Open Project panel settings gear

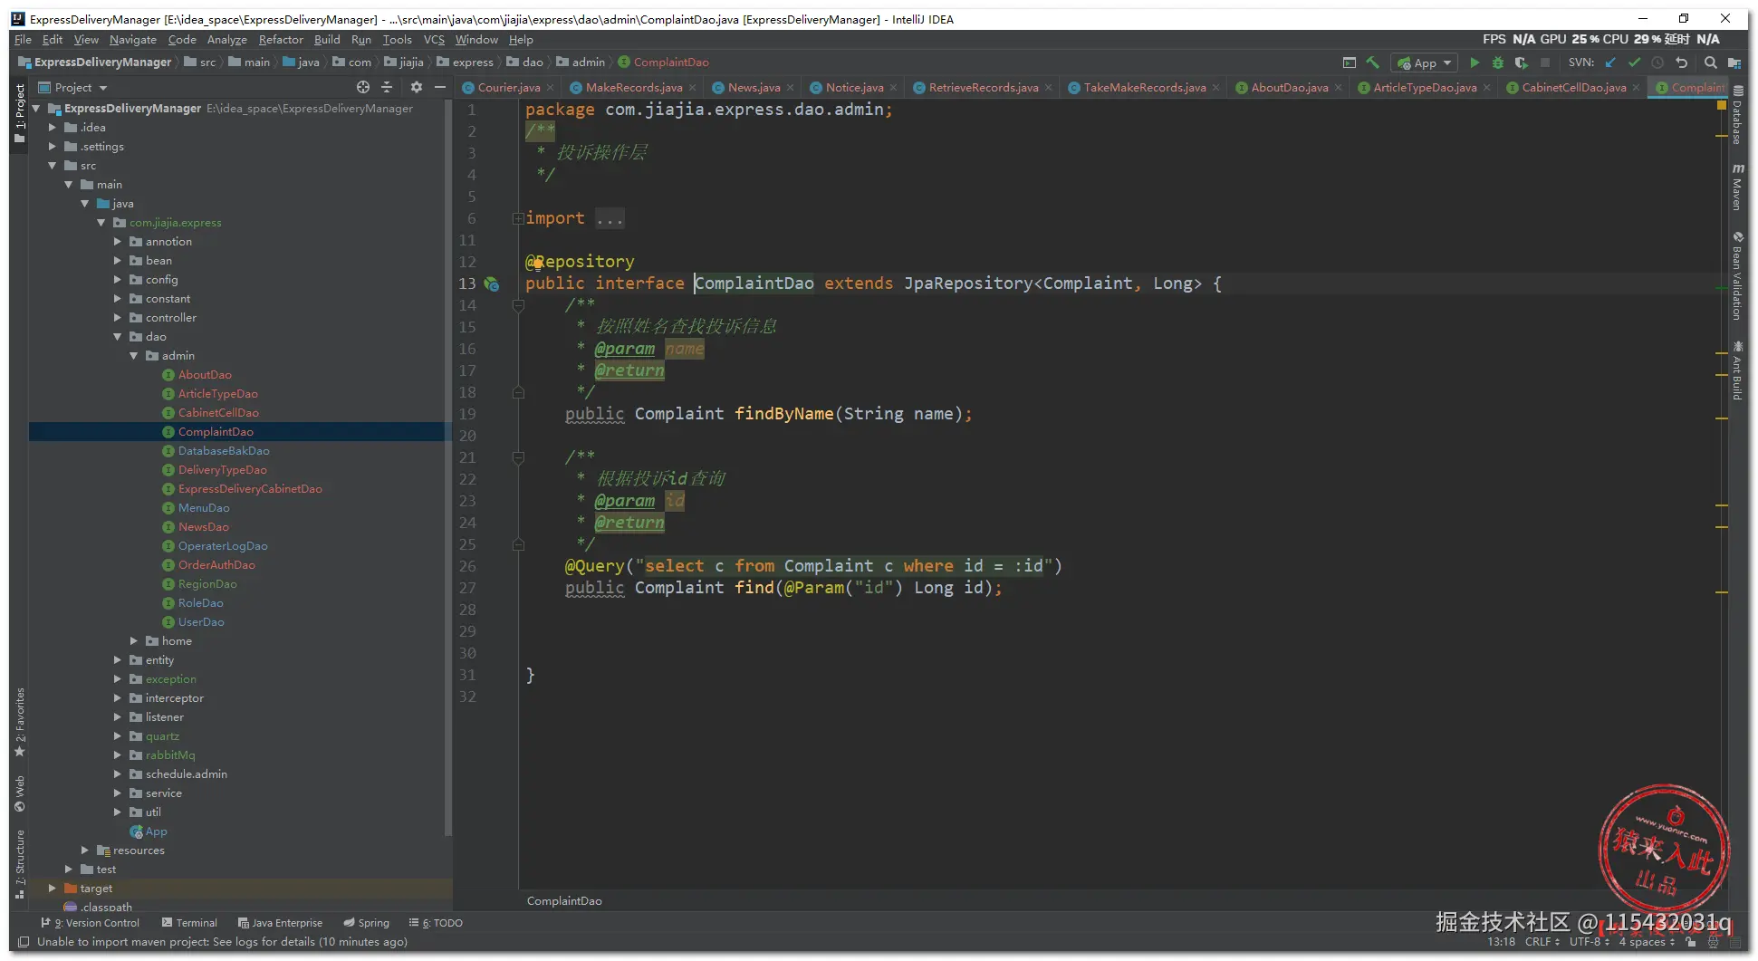click(x=416, y=87)
